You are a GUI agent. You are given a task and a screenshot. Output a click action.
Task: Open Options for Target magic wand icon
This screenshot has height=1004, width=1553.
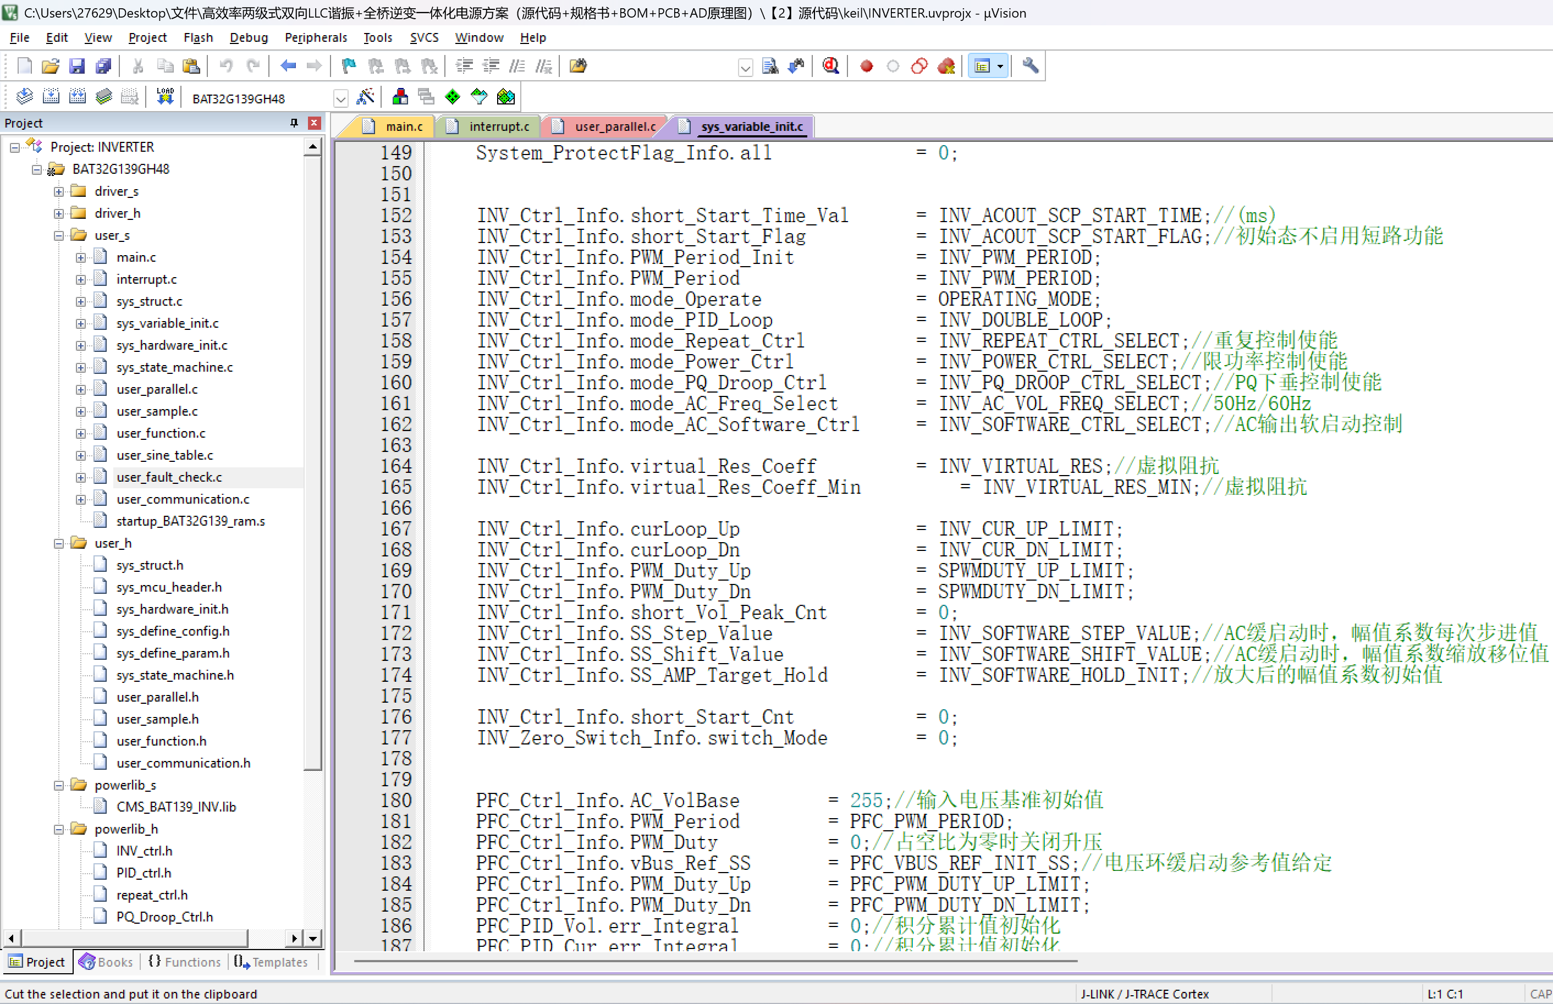click(366, 97)
